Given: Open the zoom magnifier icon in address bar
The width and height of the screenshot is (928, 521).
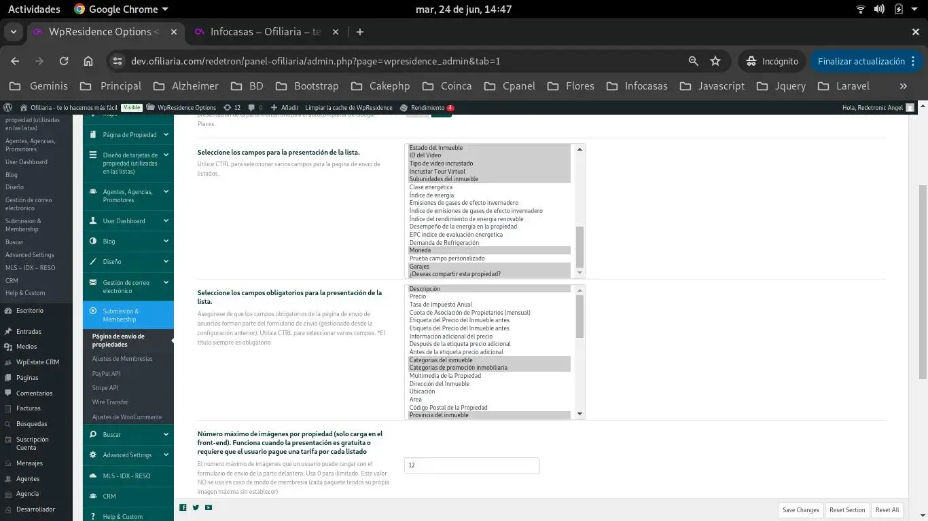Looking at the screenshot, I should [694, 61].
